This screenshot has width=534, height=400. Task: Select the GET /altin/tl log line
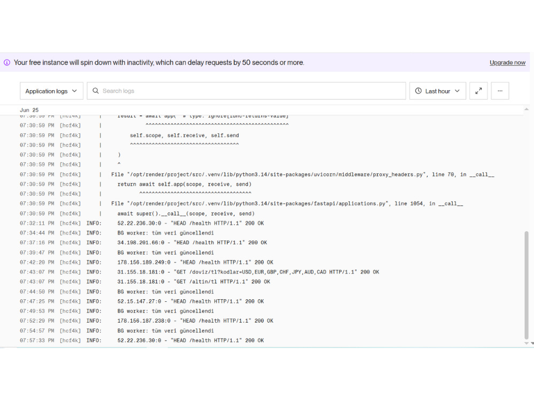click(145, 282)
